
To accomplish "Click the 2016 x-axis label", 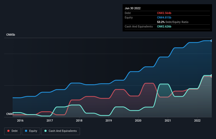I will pyautogui.click(x=20, y=121).
